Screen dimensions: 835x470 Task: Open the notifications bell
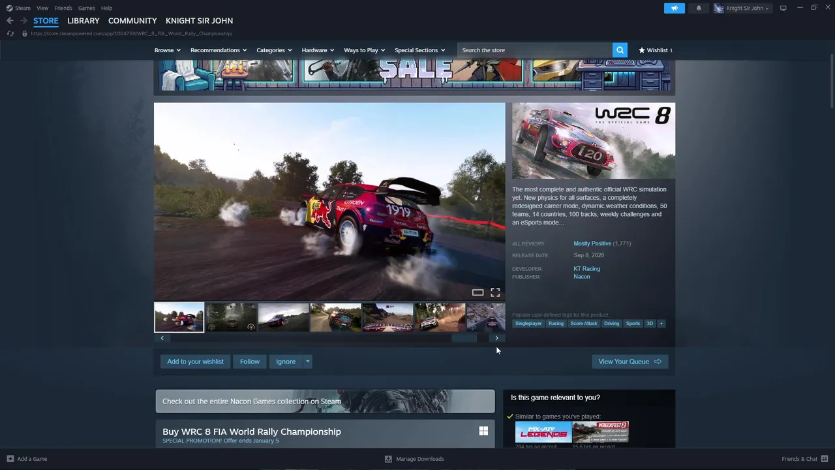click(x=699, y=8)
